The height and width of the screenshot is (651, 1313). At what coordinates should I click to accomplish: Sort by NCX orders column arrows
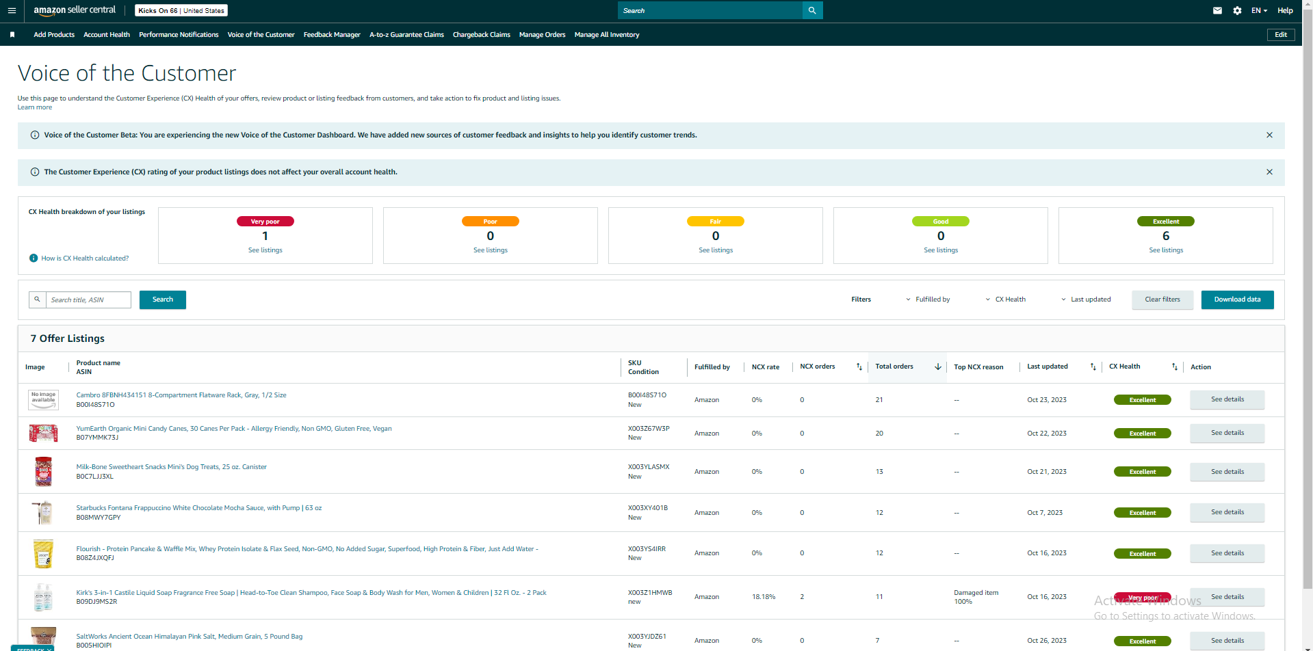point(859,367)
